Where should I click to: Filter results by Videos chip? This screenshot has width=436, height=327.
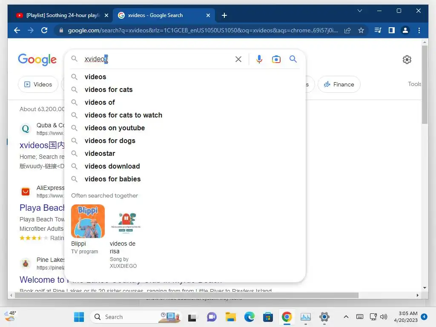(38, 84)
